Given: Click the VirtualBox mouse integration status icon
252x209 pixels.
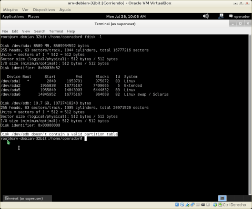Looking at the screenshot, I should 215,204.
